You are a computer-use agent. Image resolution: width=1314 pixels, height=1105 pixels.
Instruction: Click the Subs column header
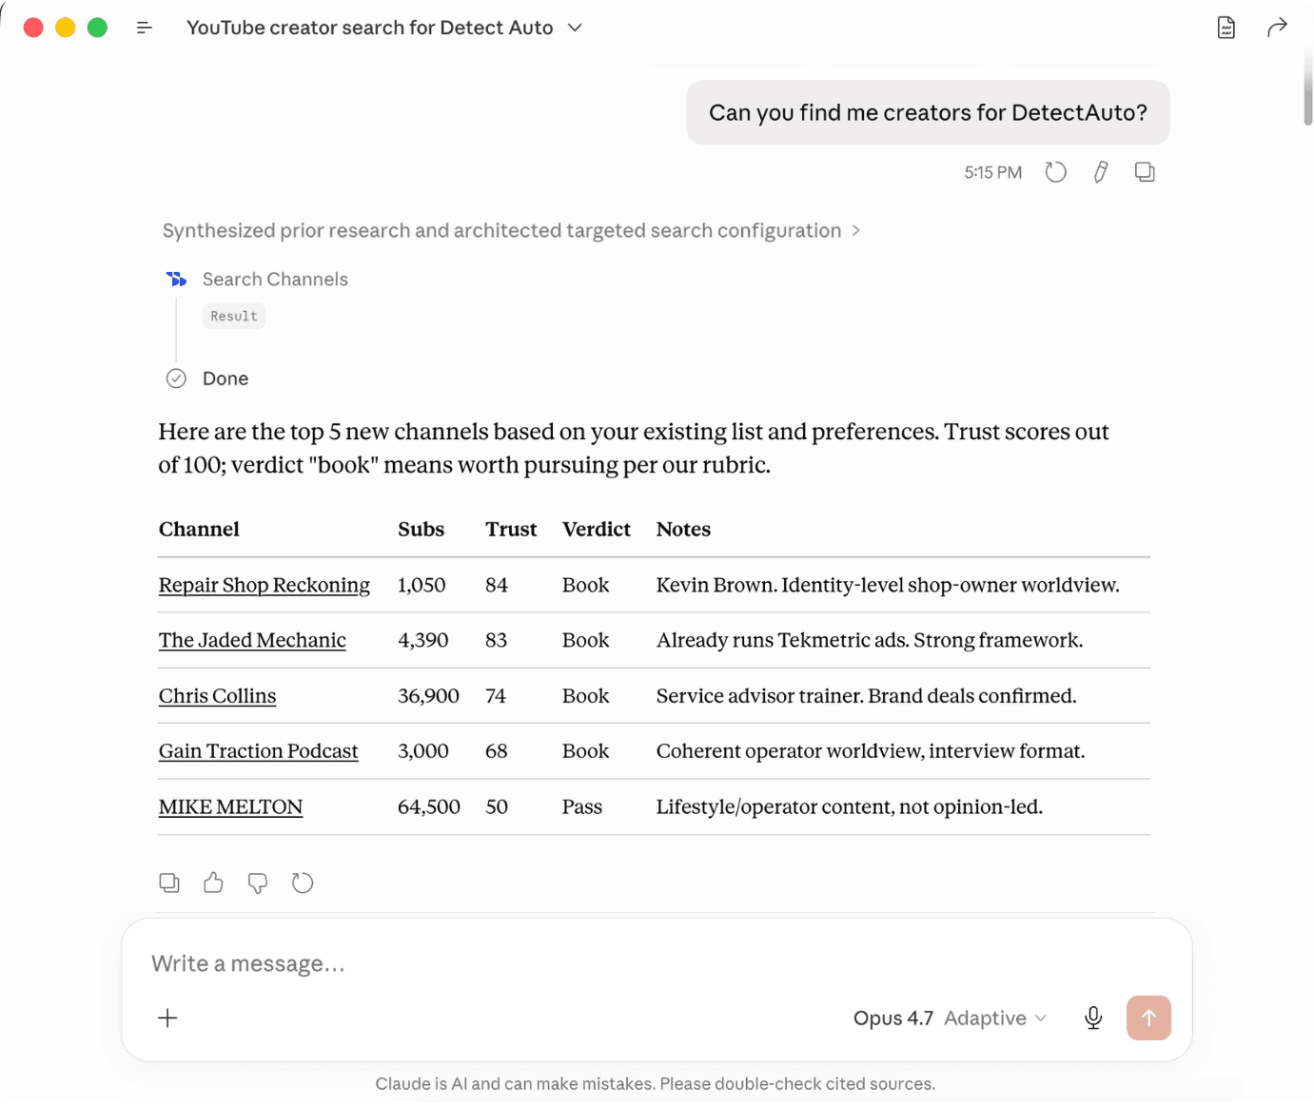[x=421, y=530]
